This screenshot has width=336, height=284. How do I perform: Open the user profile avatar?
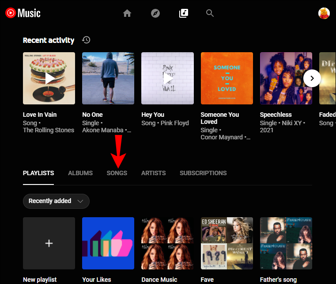[324, 13]
